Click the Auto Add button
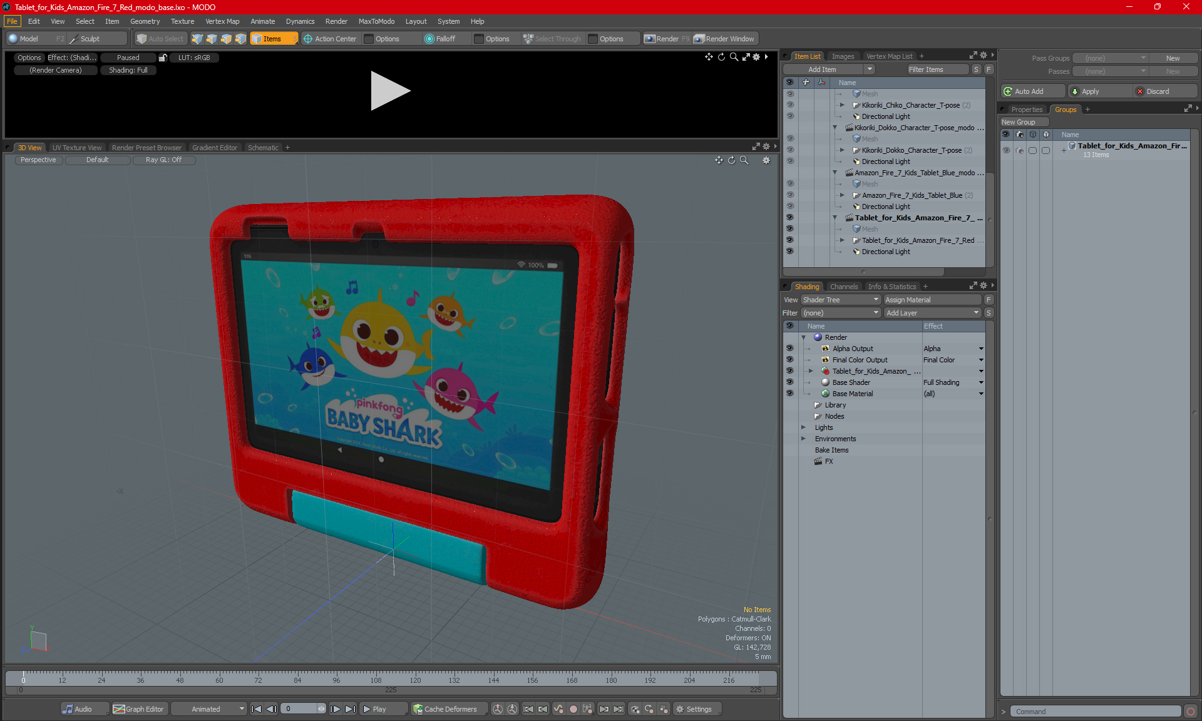 (x=1033, y=91)
